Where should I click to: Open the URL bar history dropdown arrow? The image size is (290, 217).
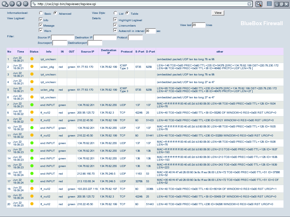coord(249,4)
